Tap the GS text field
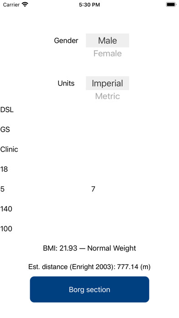This screenshot has width=179, height=318. (89, 129)
